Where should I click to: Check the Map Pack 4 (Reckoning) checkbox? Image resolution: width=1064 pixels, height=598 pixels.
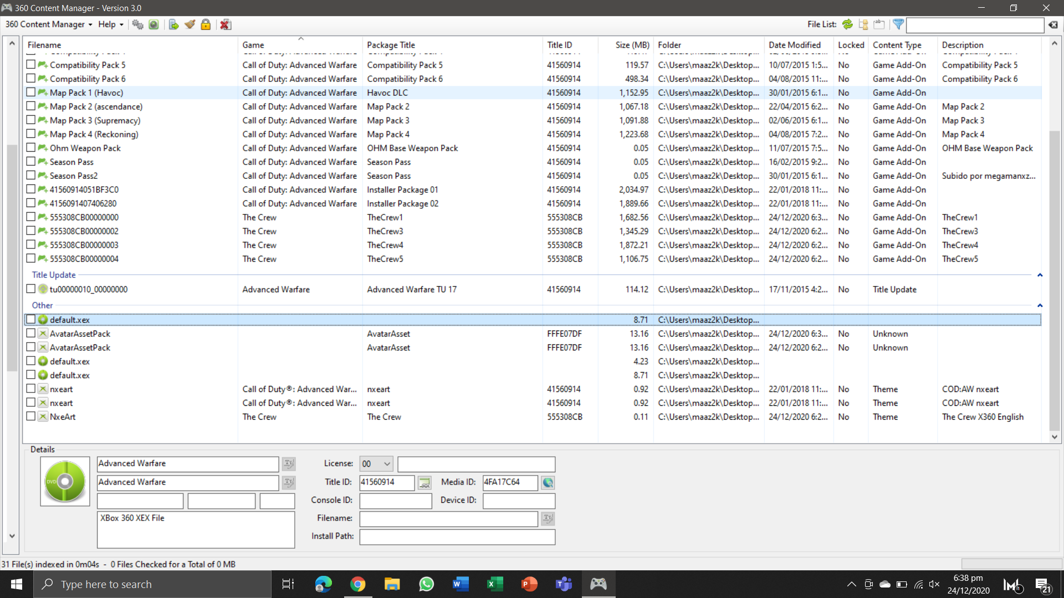point(31,134)
